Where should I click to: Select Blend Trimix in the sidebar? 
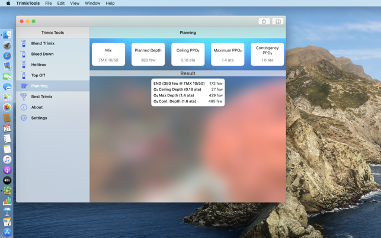coord(53,43)
